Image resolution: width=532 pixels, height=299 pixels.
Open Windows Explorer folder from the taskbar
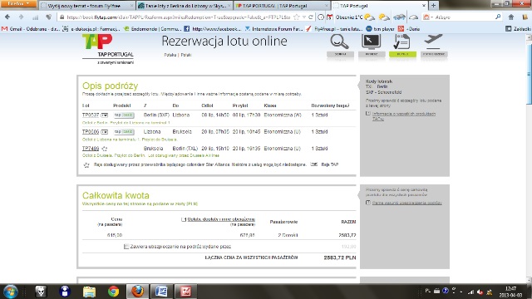pyautogui.click(x=89, y=292)
